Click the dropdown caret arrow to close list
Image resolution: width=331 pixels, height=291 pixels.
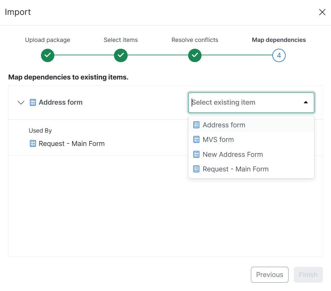coord(306,102)
